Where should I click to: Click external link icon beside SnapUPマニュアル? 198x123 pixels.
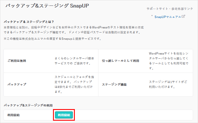[183, 17]
